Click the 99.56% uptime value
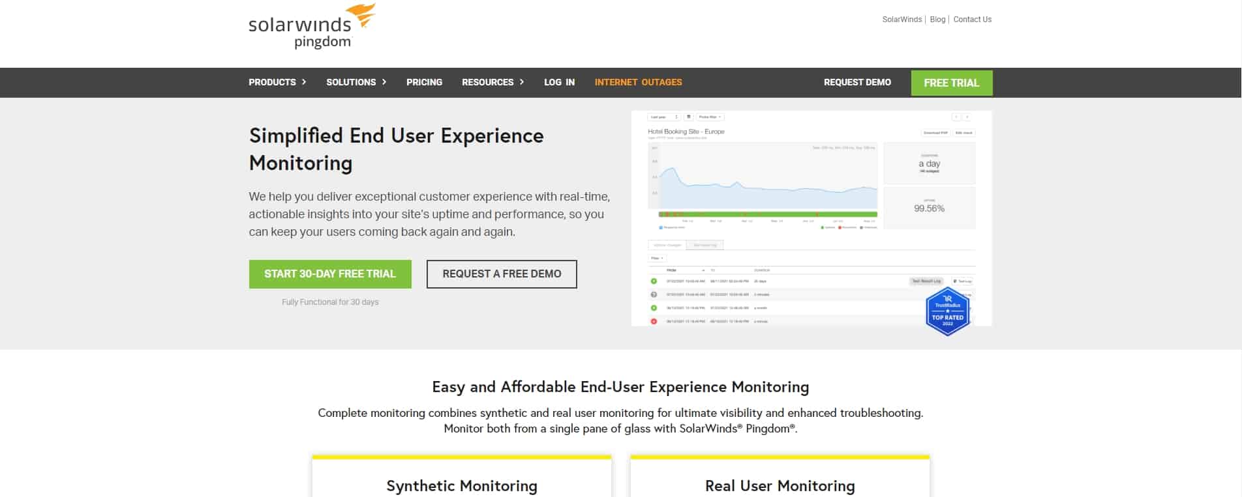Image resolution: width=1242 pixels, height=497 pixels. click(929, 208)
